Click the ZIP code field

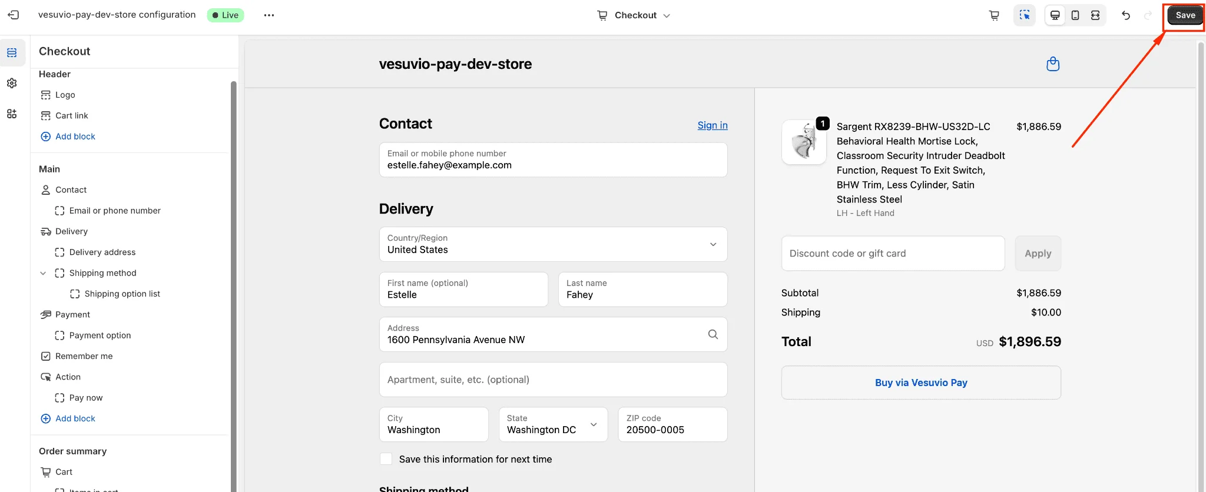672,424
